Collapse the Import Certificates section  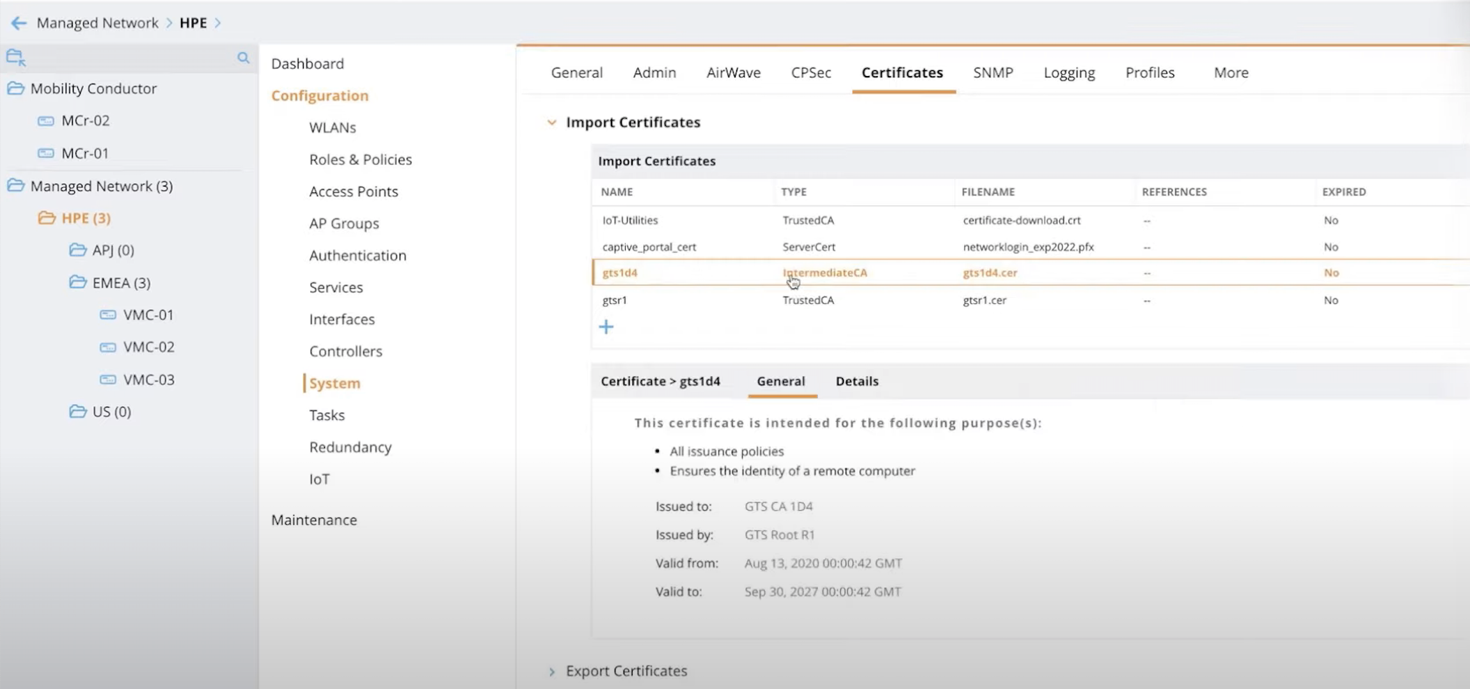pos(551,122)
